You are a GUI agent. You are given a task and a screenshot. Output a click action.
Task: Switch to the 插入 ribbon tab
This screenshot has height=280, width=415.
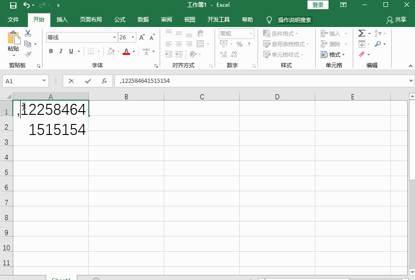tap(62, 20)
